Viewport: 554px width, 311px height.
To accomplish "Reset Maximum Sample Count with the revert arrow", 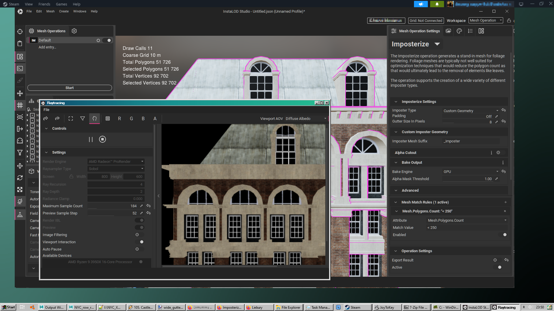I will point(148,206).
